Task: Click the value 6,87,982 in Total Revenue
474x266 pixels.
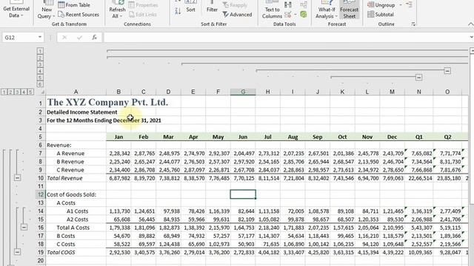Action: [118, 178]
